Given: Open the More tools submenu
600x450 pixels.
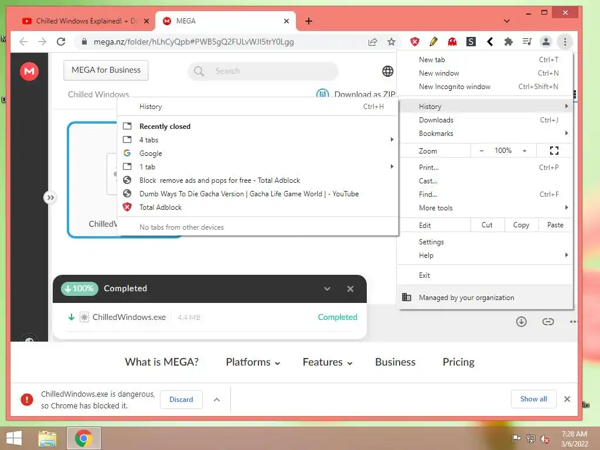Looking at the screenshot, I should click(x=485, y=208).
